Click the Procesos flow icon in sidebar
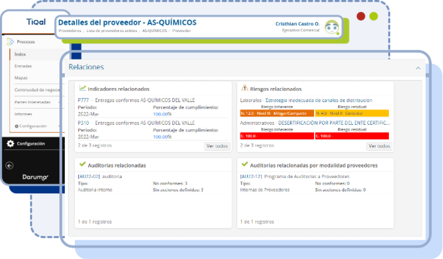The image size is (443, 259). [x=10, y=42]
